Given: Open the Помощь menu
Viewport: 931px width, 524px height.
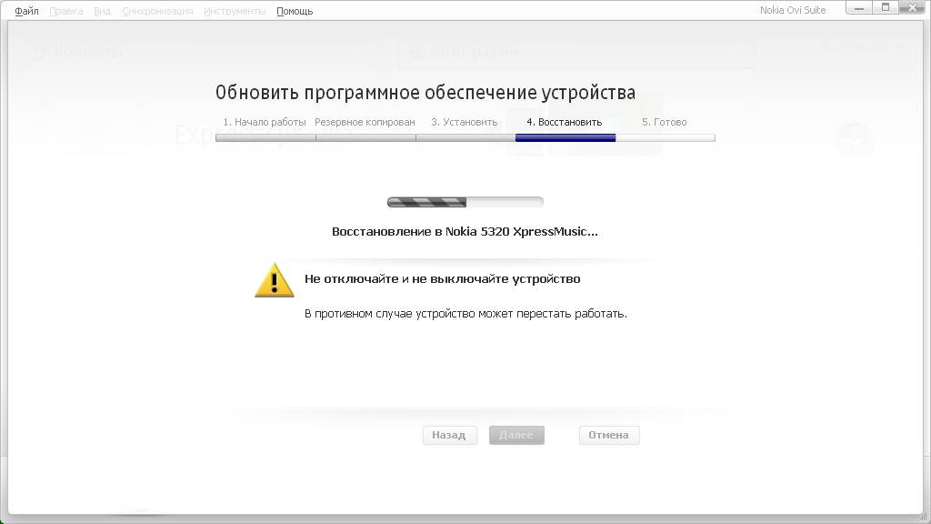Looking at the screenshot, I should coord(295,11).
